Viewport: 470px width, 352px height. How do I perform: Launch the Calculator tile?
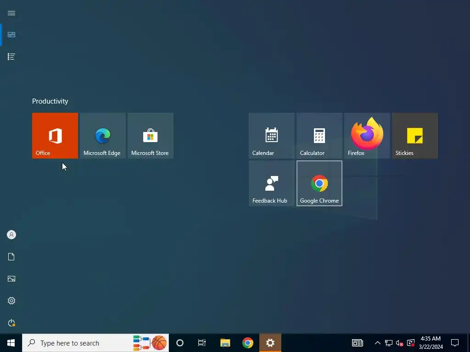click(x=319, y=136)
